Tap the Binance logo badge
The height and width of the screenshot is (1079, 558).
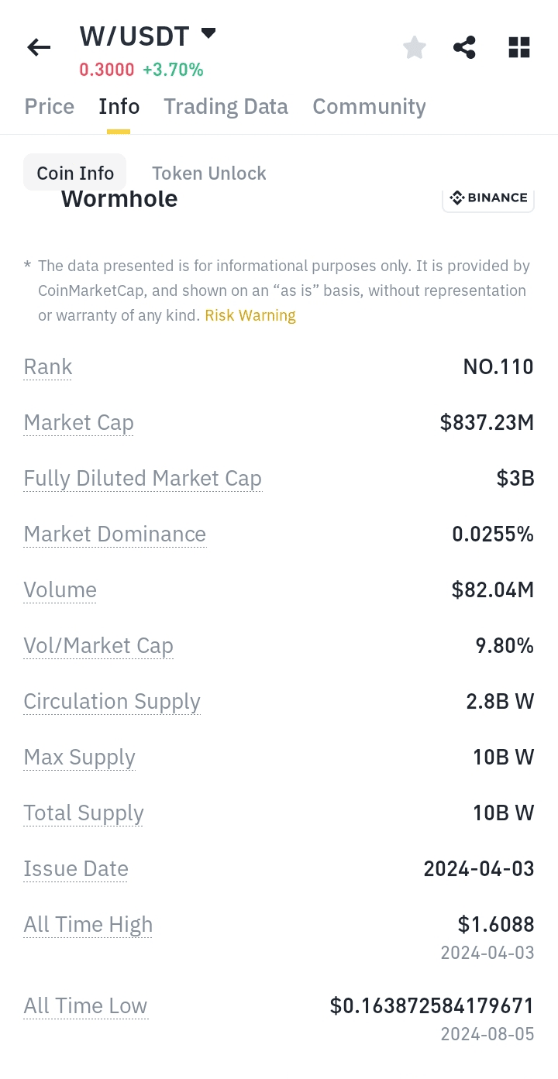point(488,198)
